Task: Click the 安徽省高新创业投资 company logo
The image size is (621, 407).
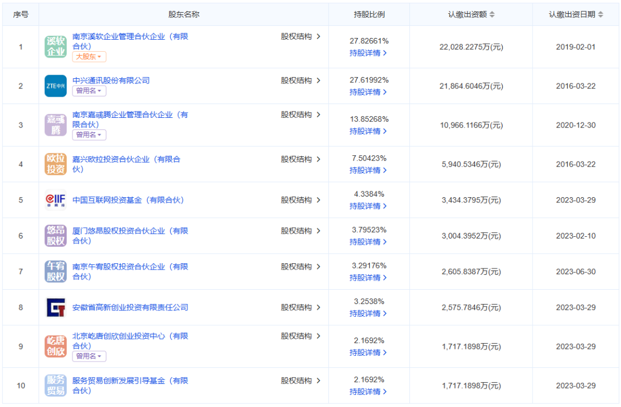Action: tap(55, 307)
